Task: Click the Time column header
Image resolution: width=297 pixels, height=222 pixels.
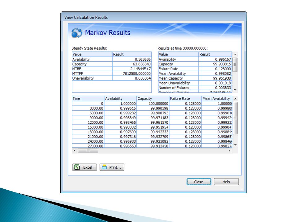Action: coord(88,99)
